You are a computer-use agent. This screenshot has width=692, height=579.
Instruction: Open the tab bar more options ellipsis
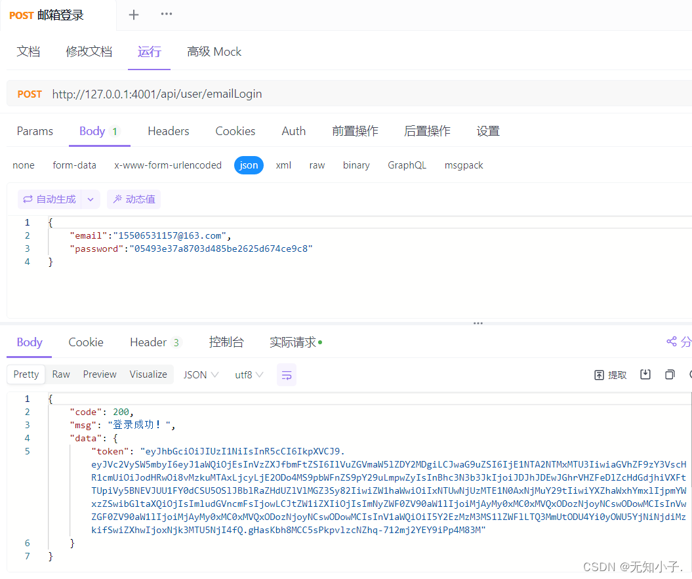[x=167, y=14]
